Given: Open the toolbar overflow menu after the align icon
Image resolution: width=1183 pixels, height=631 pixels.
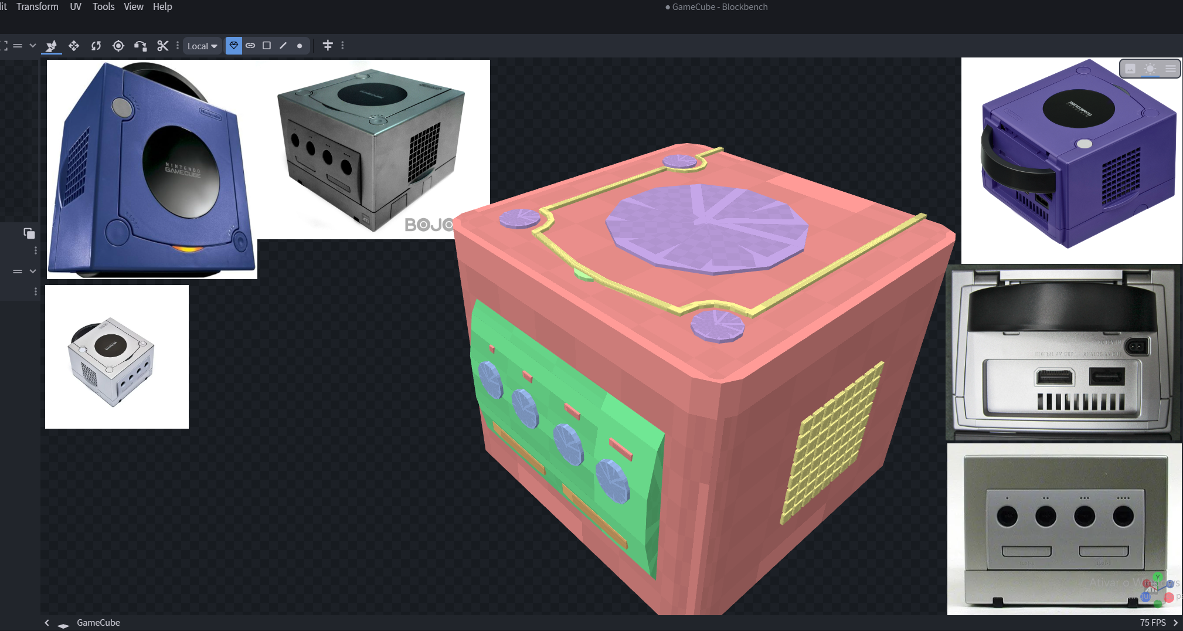Looking at the screenshot, I should click(343, 45).
